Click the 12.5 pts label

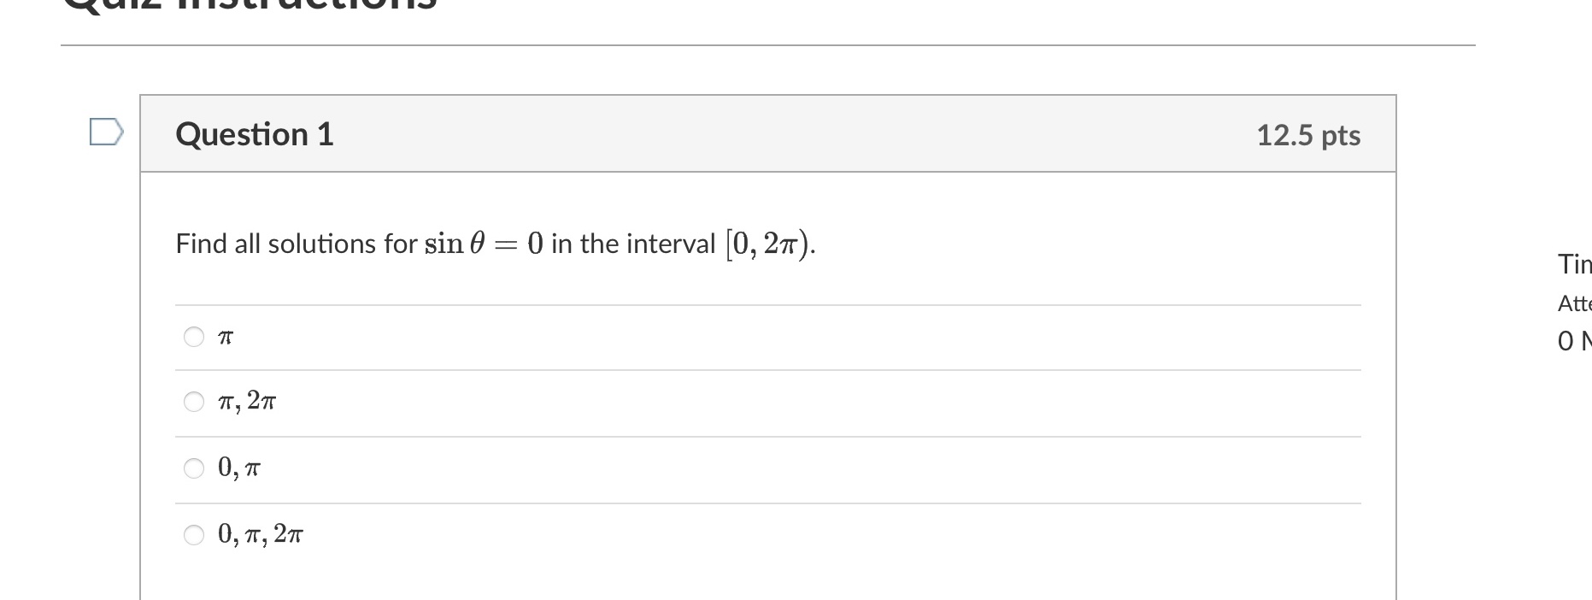(x=1308, y=135)
